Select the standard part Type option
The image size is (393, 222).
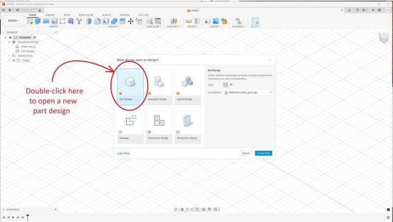(226, 84)
